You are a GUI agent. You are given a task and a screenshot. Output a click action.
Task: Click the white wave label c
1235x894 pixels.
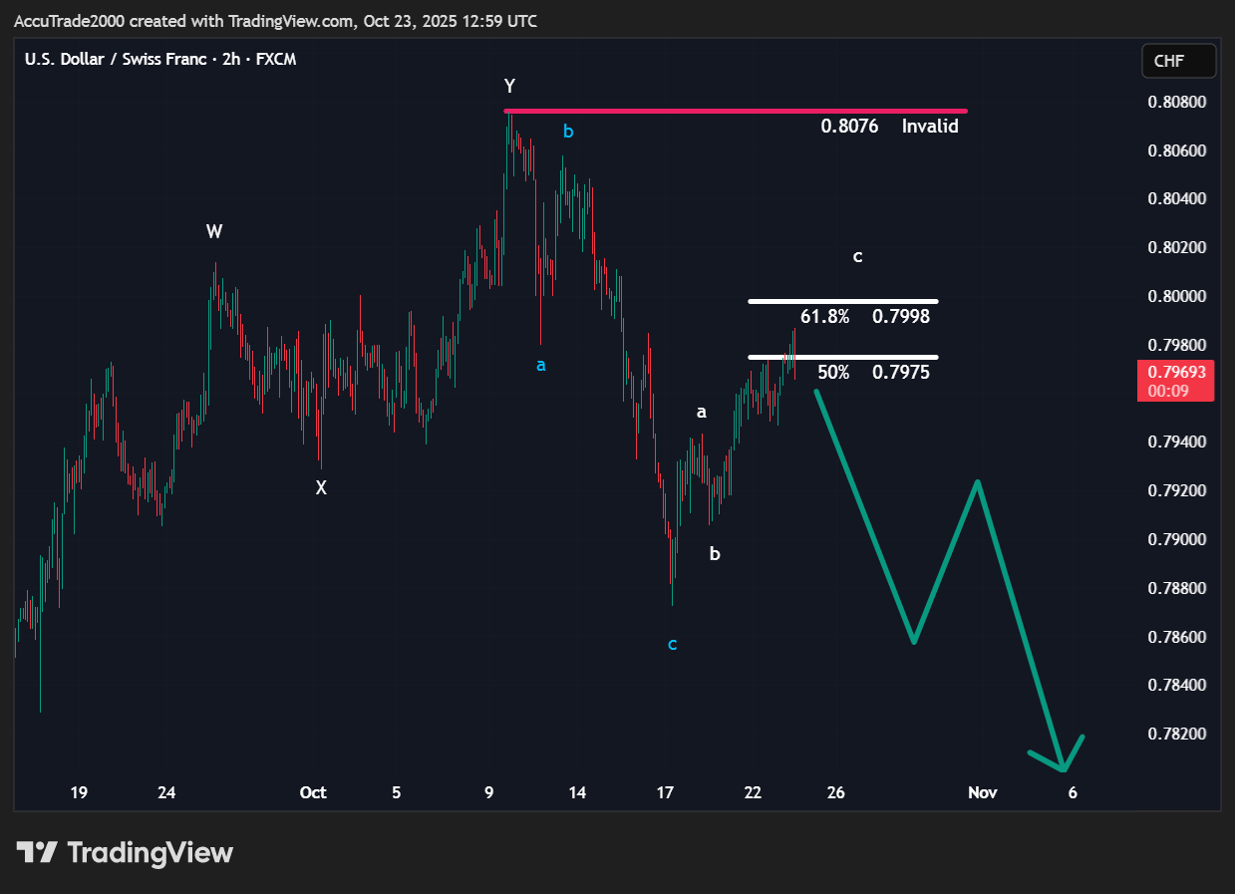coord(857,257)
